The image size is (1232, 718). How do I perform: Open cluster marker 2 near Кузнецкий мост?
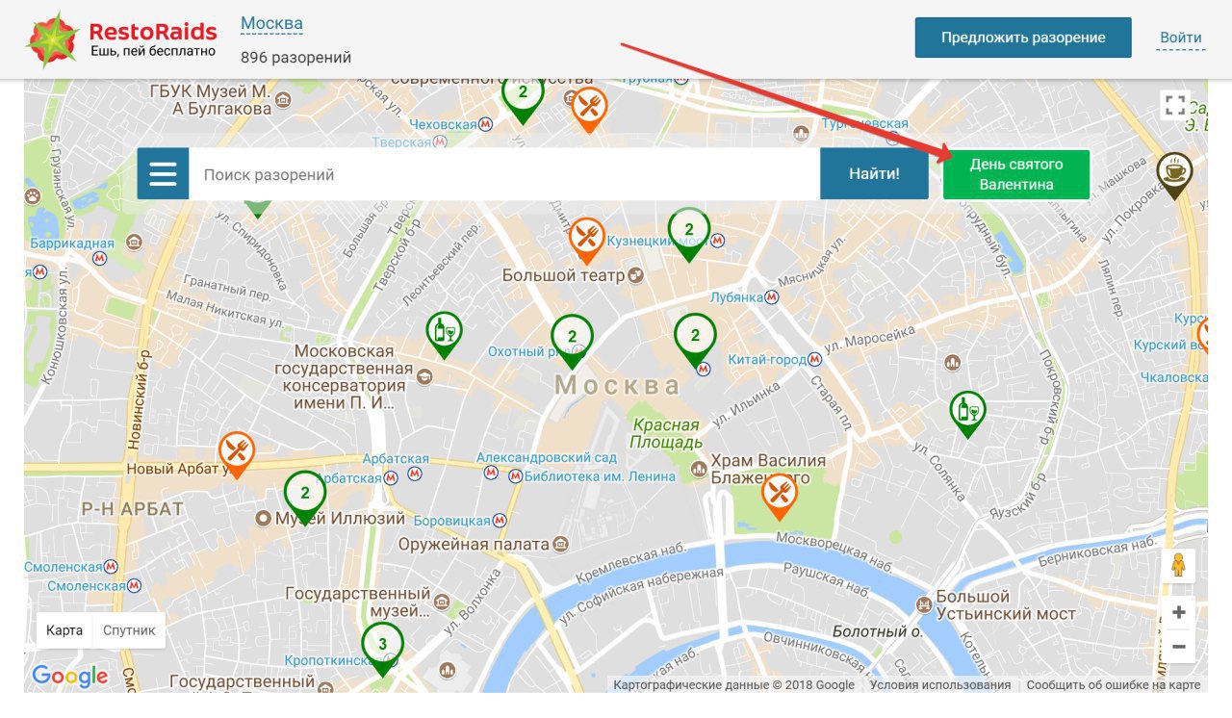689,234
